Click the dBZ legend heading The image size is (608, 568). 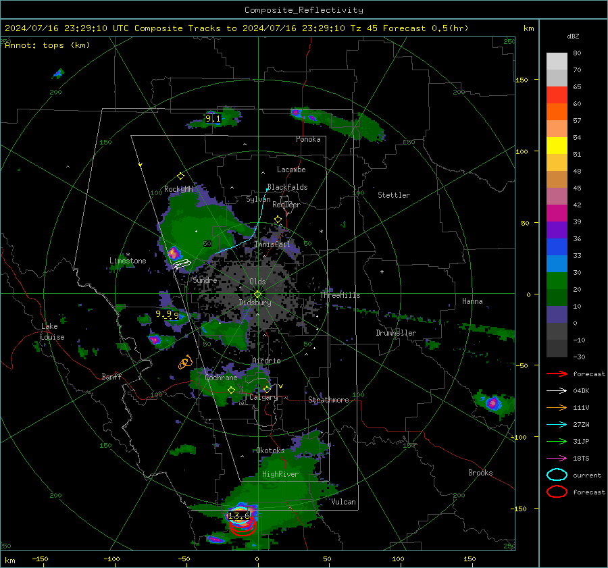point(573,36)
